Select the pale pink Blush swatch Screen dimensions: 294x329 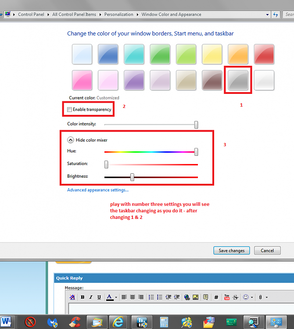coord(108,80)
